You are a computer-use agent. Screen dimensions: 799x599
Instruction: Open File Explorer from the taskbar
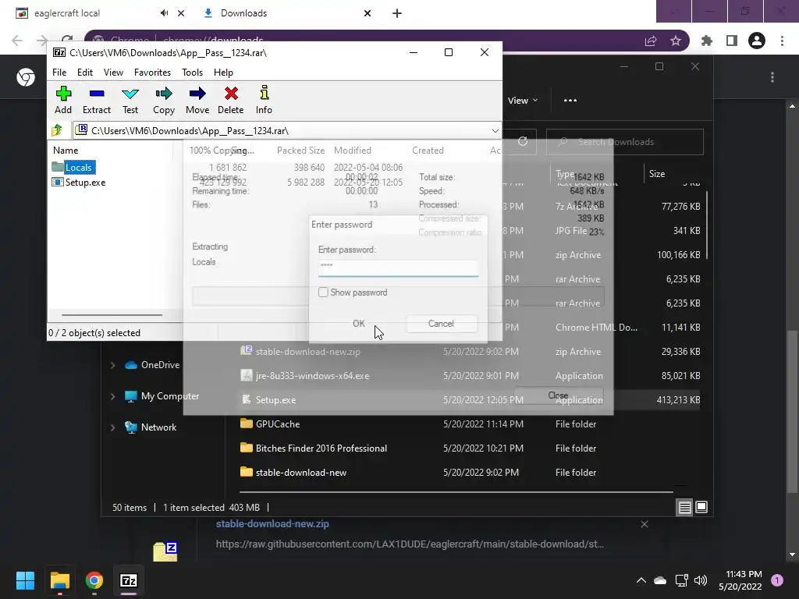[x=59, y=580]
